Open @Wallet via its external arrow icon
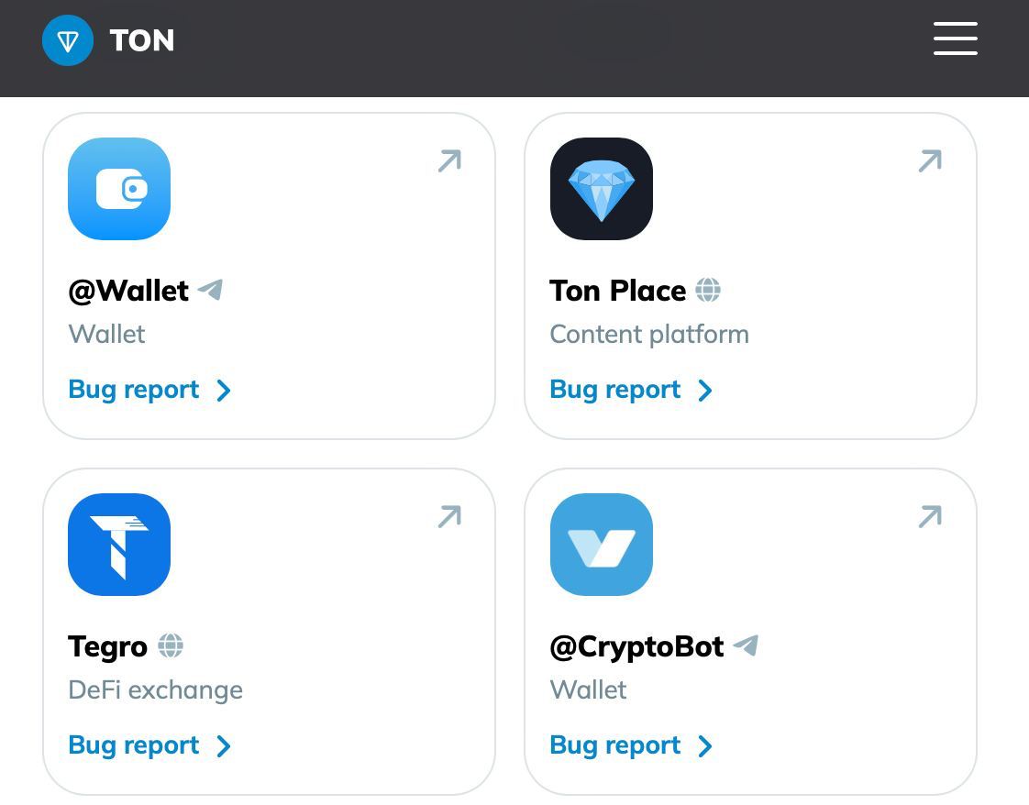 (x=449, y=161)
